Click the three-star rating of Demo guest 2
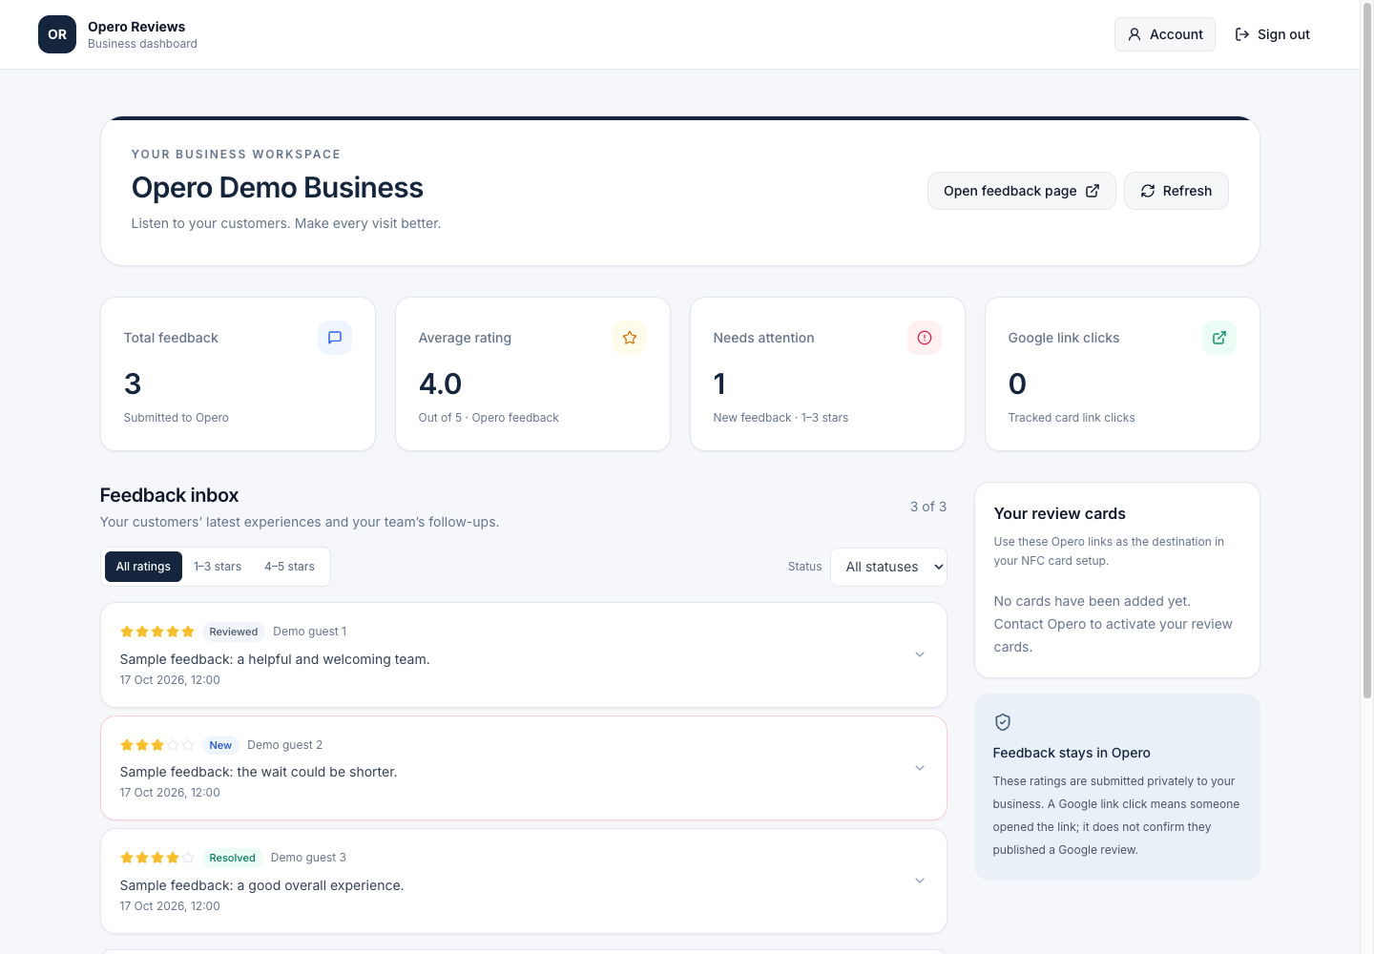This screenshot has height=954, width=1374. [x=157, y=745]
